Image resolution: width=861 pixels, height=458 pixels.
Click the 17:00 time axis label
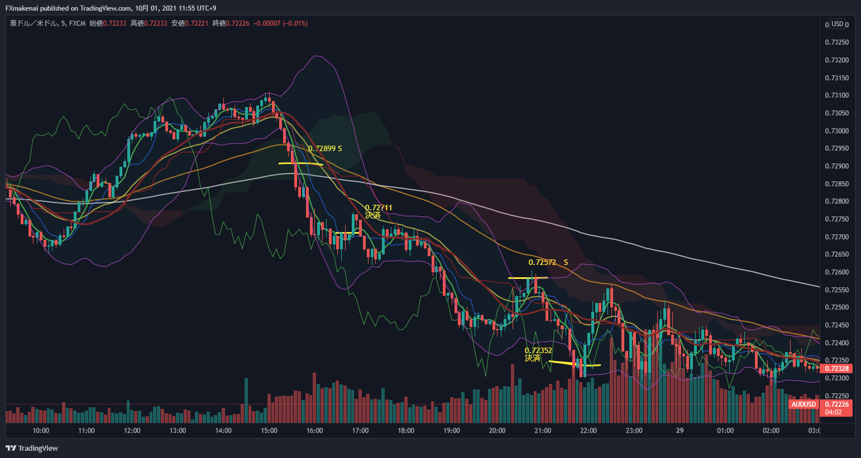pyautogui.click(x=360, y=431)
